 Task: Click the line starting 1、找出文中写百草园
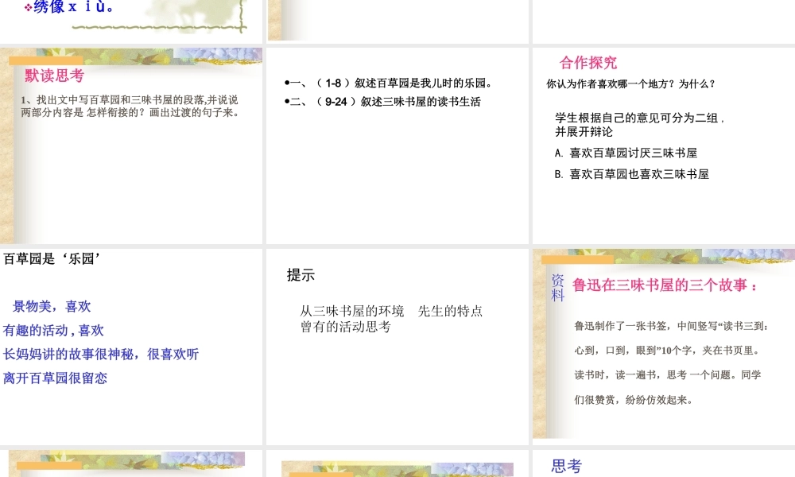(130, 100)
